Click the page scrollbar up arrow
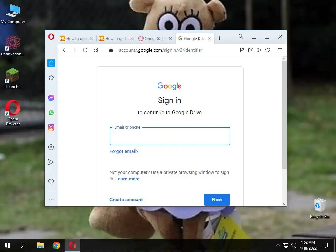336x252 pixels. 284,59
